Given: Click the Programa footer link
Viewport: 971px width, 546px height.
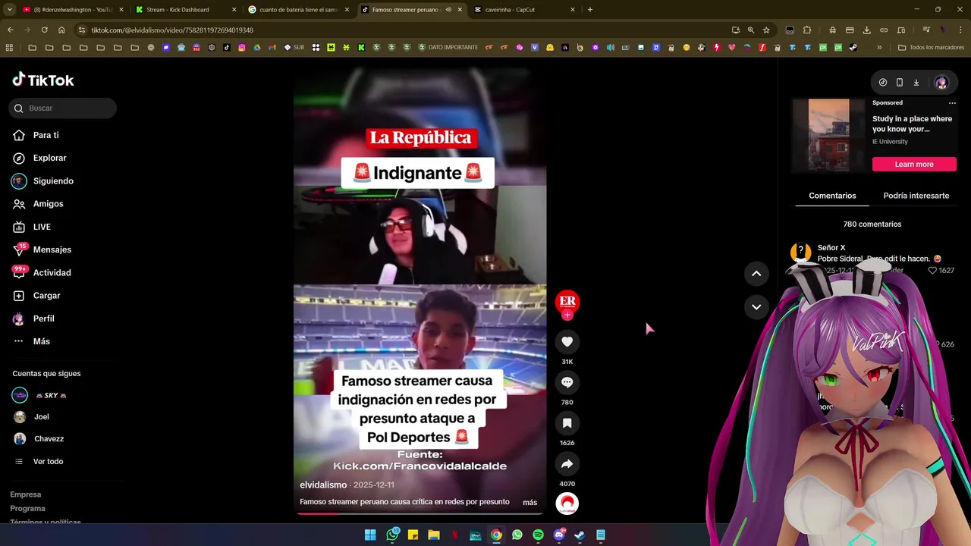Looking at the screenshot, I should coord(27,508).
